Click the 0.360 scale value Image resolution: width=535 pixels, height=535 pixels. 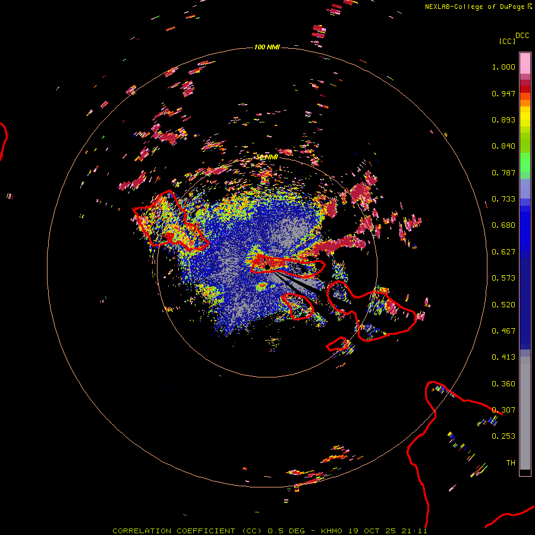(503, 384)
